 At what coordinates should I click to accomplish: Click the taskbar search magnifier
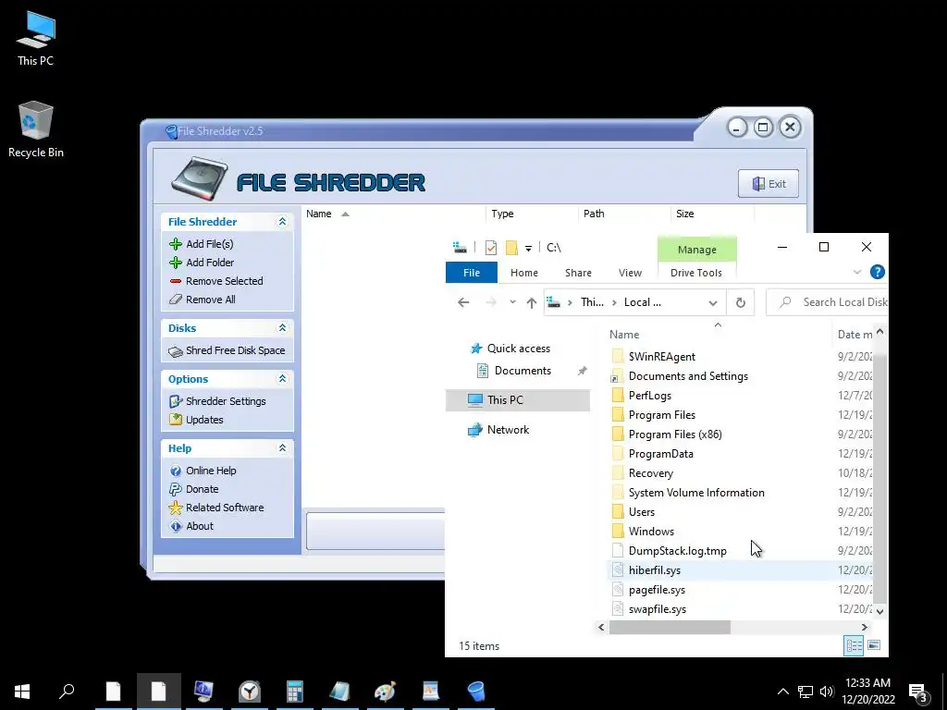pos(67,692)
